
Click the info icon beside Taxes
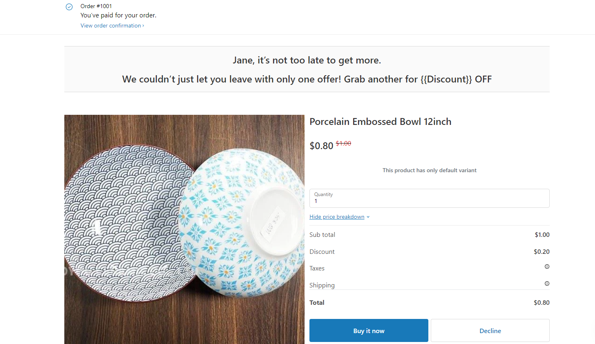tap(547, 266)
